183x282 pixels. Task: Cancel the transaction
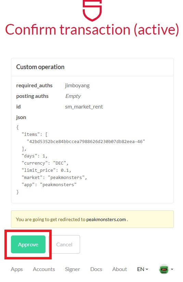click(x=64, y=244)
